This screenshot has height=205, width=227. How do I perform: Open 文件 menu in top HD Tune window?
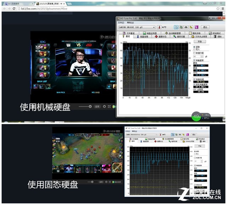click(x=121, y=23)
